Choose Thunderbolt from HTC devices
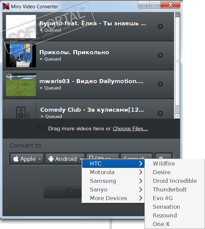Screen dimensions: 205x229 click(x=175, y=189)
